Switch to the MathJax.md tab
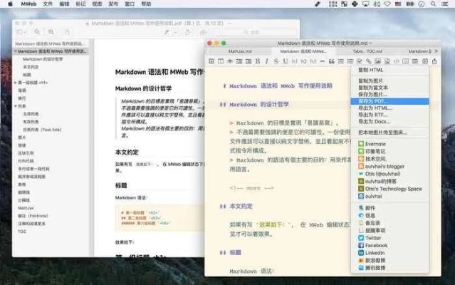The width and height of the screenshot is (455, 285). point(240,52)
